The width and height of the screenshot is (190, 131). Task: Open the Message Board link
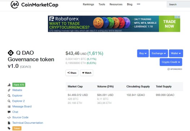point(22,106)
